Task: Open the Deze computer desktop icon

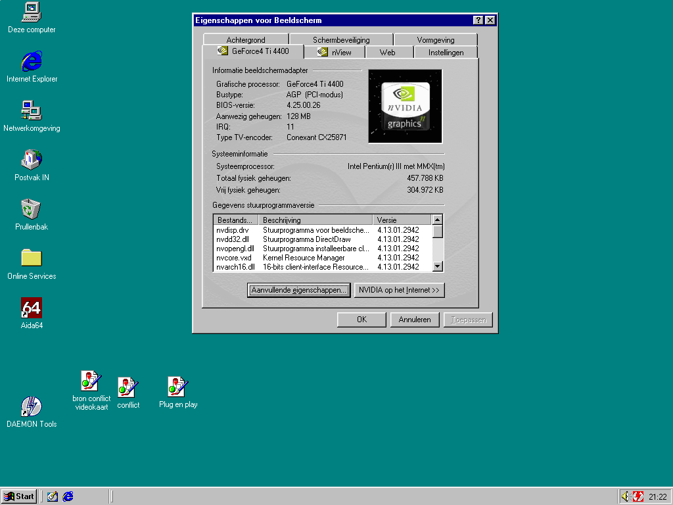Action: 31,12
